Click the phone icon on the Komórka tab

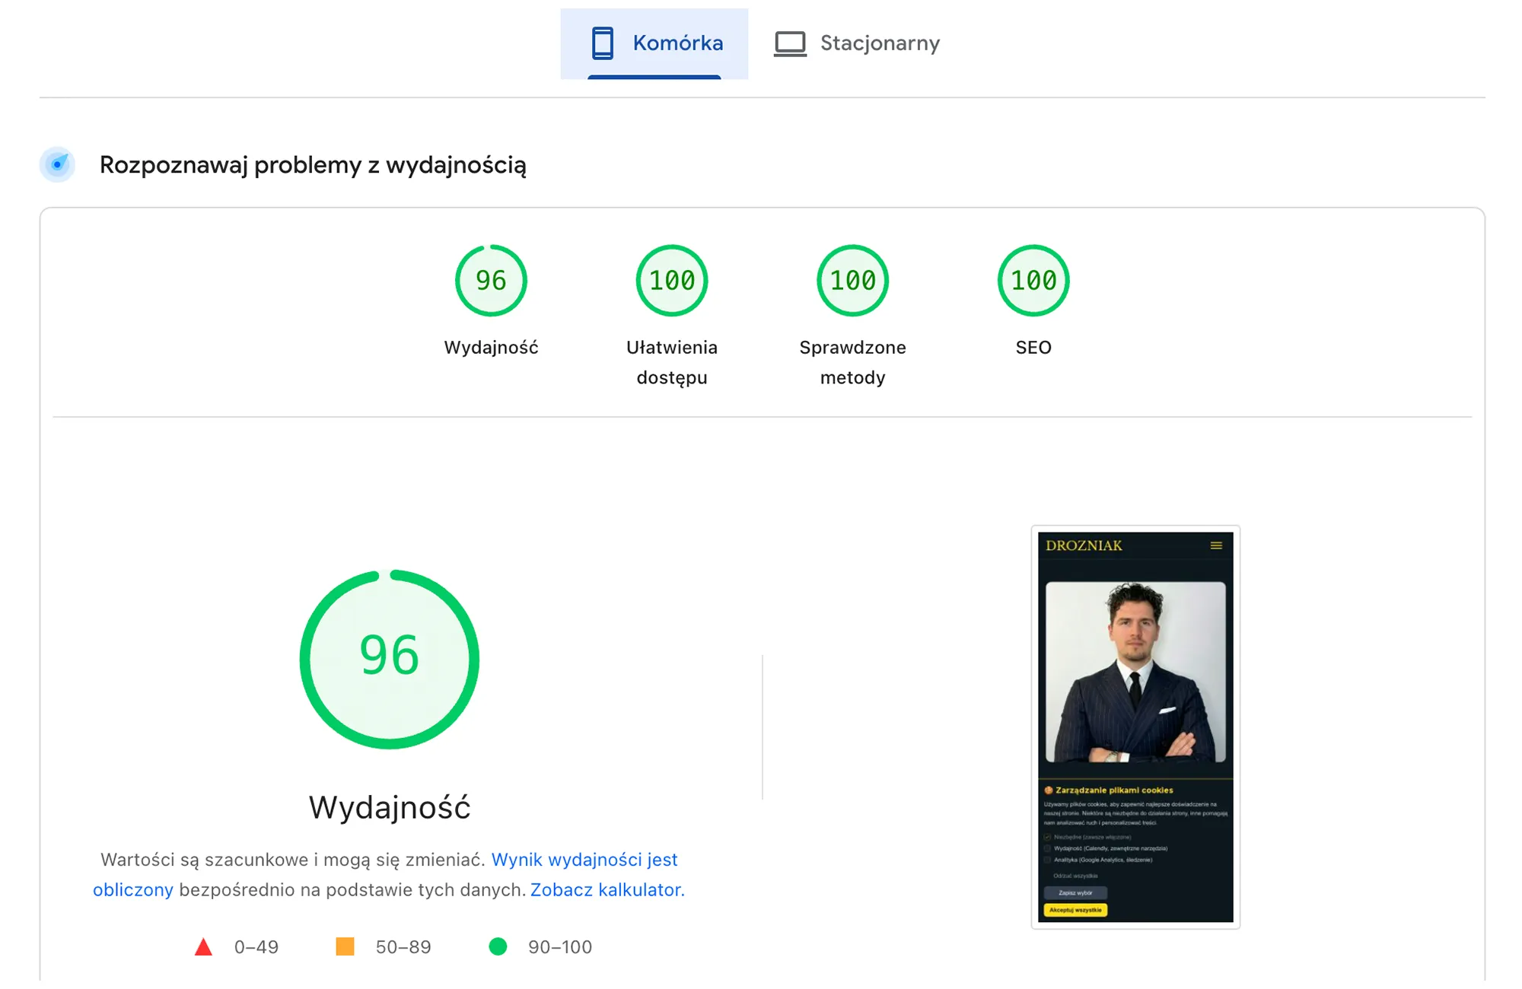point(602,43)
